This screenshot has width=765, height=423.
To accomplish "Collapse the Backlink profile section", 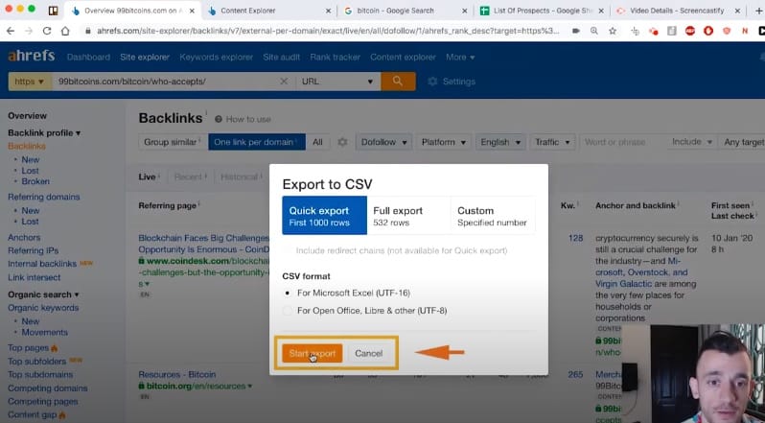I will 44,132.
